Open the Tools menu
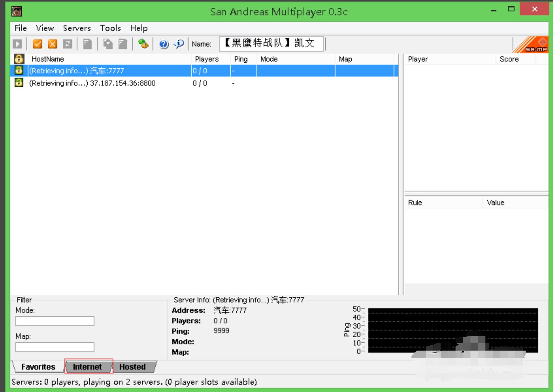The image size is (553, 392). [110, 28]
